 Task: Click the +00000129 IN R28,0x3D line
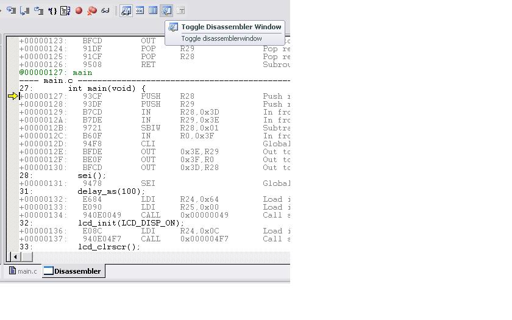click(154, 112)
